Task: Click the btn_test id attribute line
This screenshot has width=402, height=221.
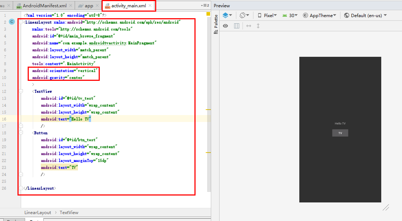Action: tap(69, 140)
